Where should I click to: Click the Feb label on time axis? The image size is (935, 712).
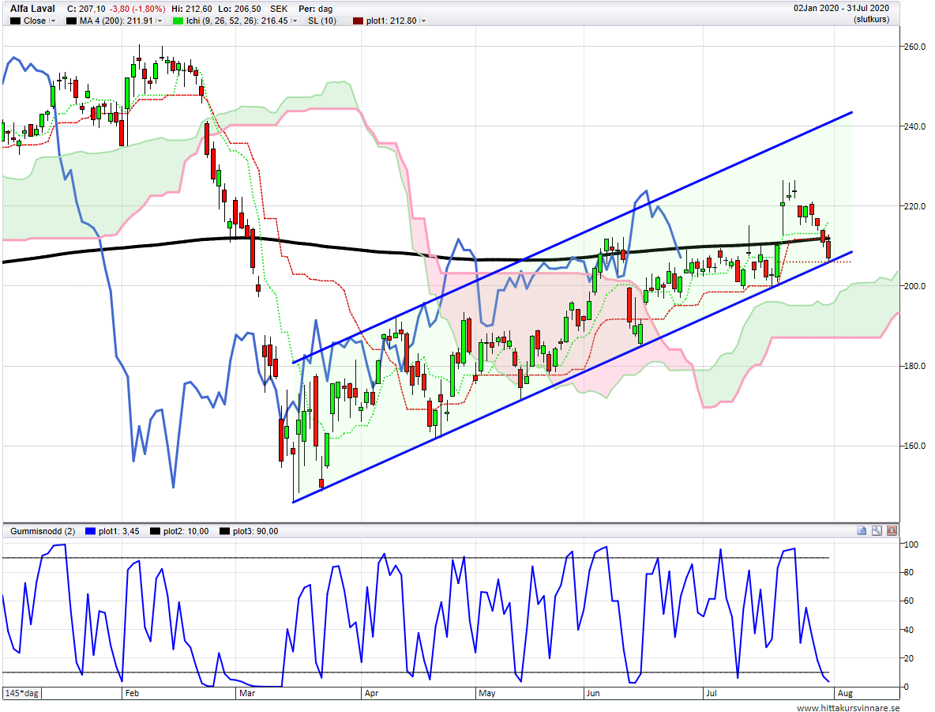[x=132, y=693]
